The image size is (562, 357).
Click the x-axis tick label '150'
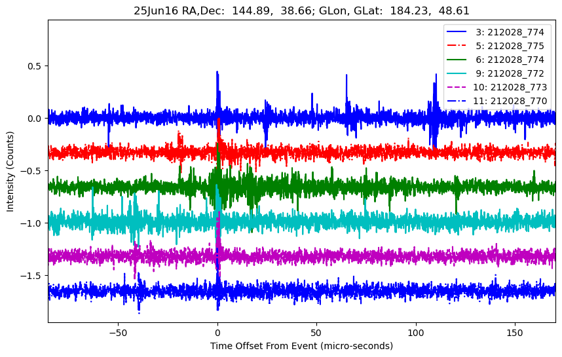click(x=515, y=333)
